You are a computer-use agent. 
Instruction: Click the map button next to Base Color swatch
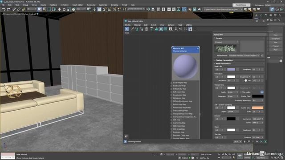[237, 69]
